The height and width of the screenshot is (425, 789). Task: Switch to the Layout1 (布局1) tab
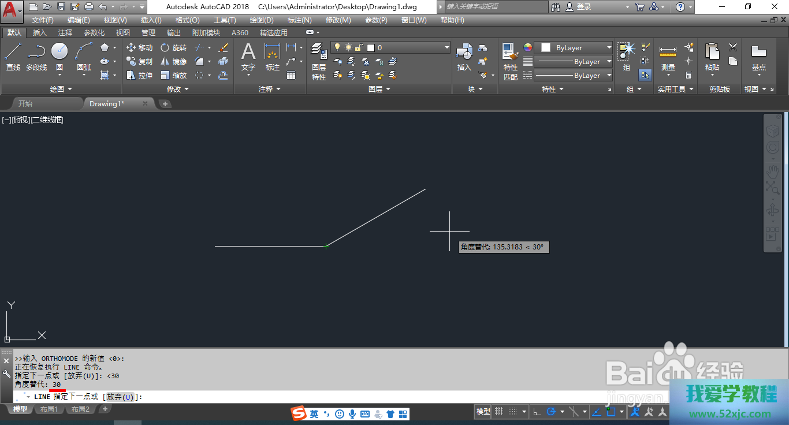pos(49,409)
